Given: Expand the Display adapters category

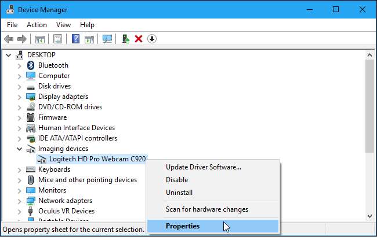Looking at the screenshot, I should [x=20, y=97].
